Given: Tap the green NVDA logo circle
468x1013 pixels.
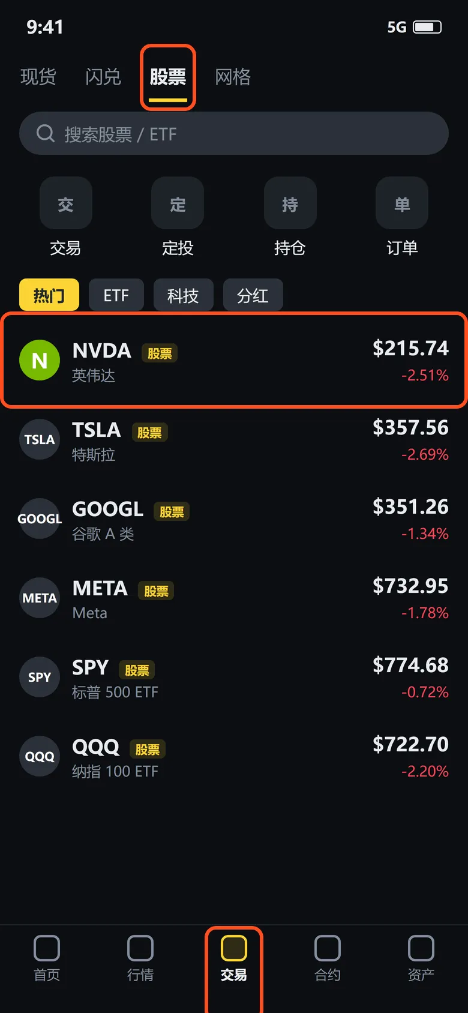Looking at the screenshot, I should pyautogui.click(x=40, y=361).
